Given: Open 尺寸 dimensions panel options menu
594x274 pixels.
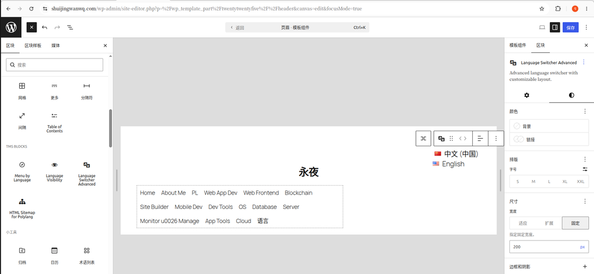Looking at the screenshot, I should [585, 201].
